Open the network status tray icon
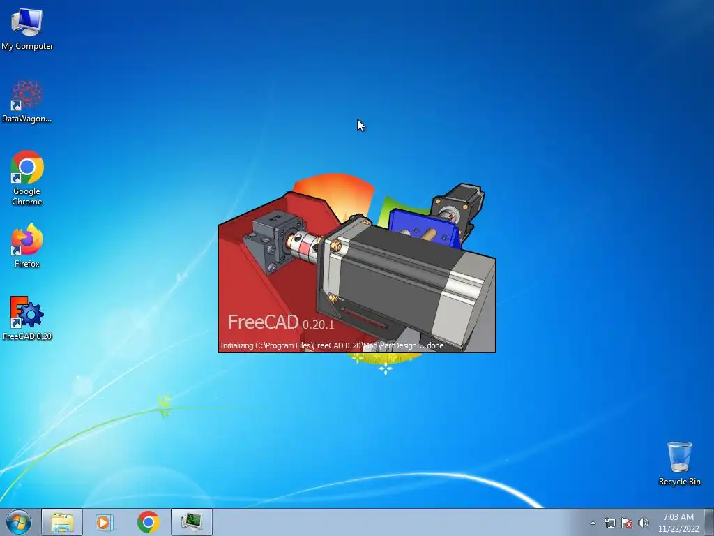 (x=609, y=523)
